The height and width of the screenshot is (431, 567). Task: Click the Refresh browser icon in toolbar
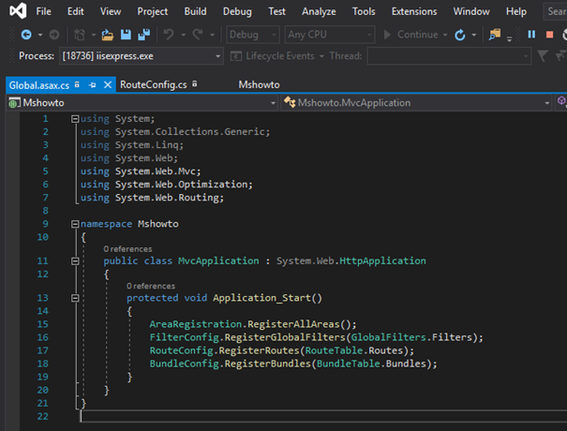coord(459,35)
